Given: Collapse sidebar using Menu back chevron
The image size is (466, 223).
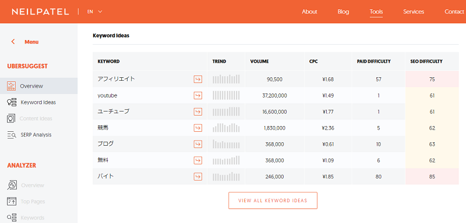Looking at the screenshot, I should click(x=13, y=42).
